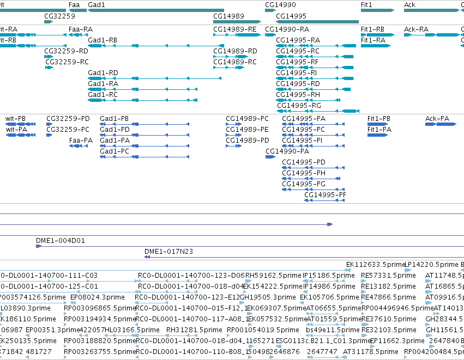
Task: Click the CG32259-PD protein label
Action: (x=68, y=119)
